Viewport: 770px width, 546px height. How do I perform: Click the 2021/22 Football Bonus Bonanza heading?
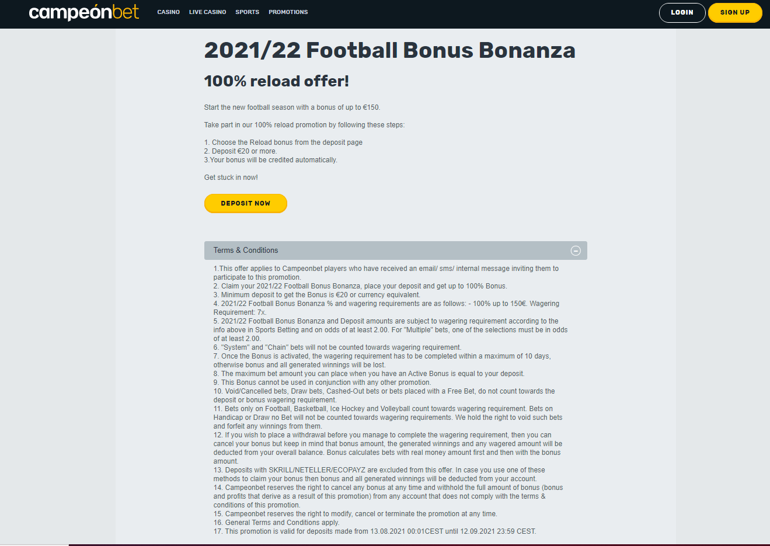[x=390, y=50]
